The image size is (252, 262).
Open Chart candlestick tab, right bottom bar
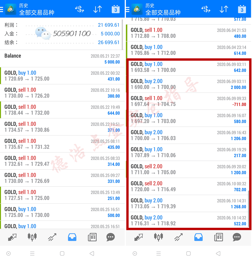[x=158, y=237]
